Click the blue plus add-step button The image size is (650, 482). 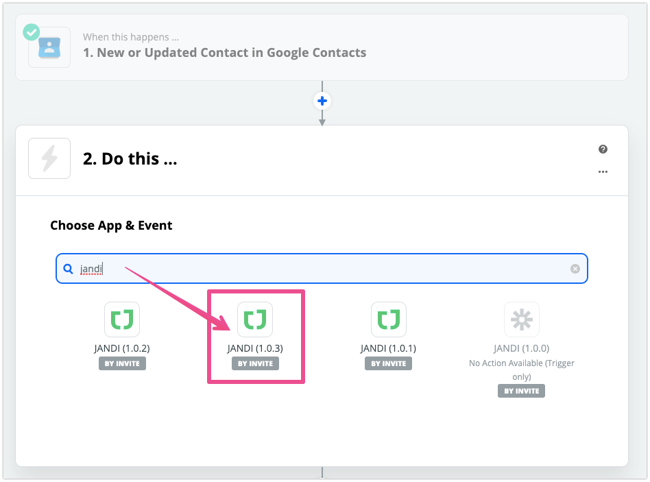pyautogui.click(x=322, y=101)
